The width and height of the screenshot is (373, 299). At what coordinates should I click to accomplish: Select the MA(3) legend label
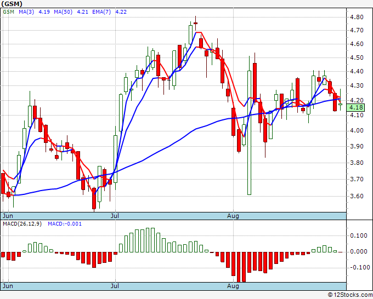26,12
